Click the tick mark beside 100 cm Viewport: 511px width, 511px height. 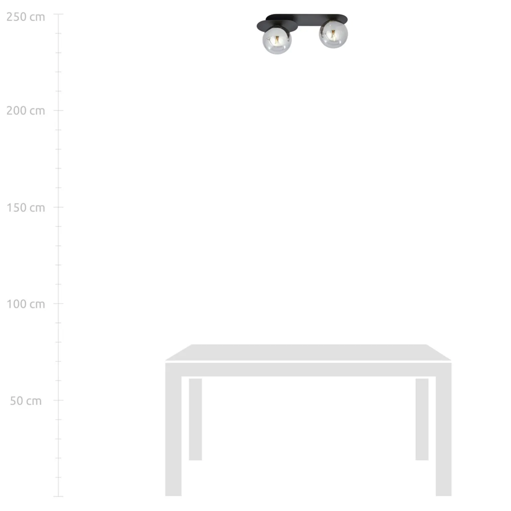(x=58, y=303)
